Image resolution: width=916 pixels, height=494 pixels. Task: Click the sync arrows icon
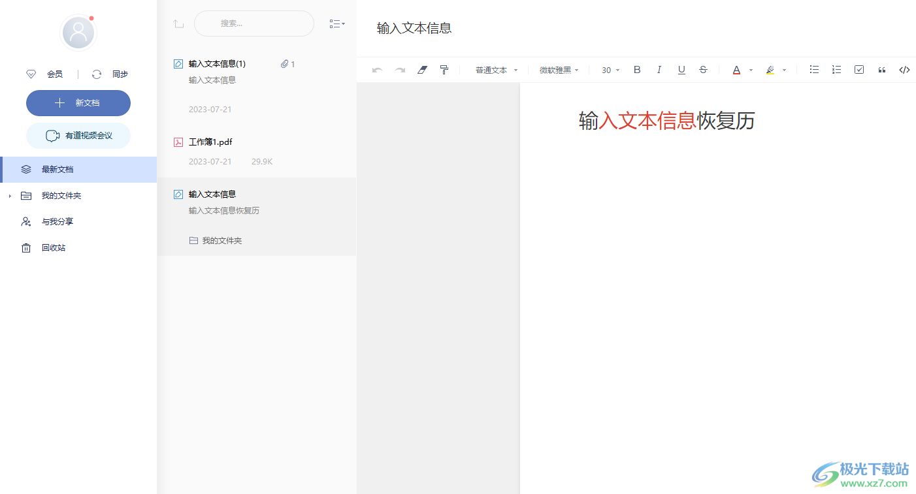pyautogui.click(x=97, y=74)
